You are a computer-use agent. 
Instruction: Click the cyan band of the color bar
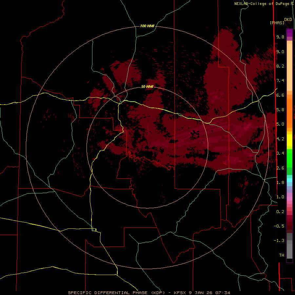pyautogui.click(x=289, y=180)
